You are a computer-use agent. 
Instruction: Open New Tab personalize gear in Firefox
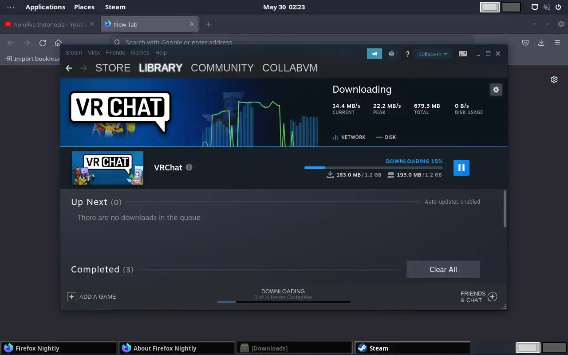pos(554,79)
